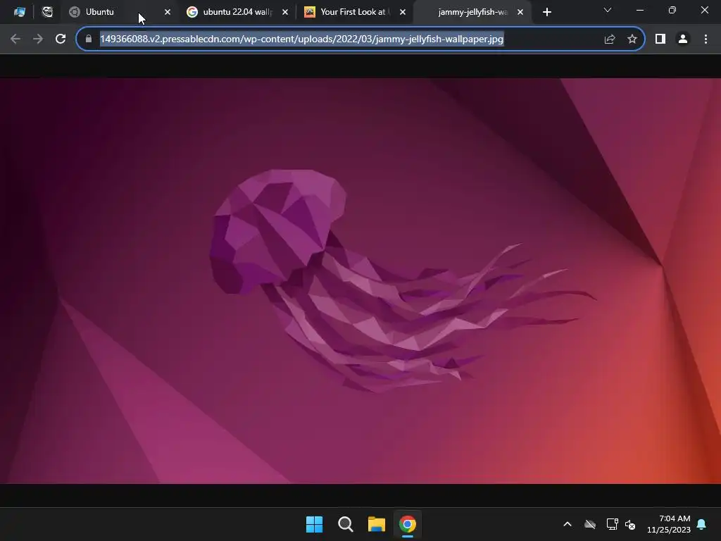Open File Explorer from the taskbar
Screen dimensions: 721x541
[x=377, y=524]
